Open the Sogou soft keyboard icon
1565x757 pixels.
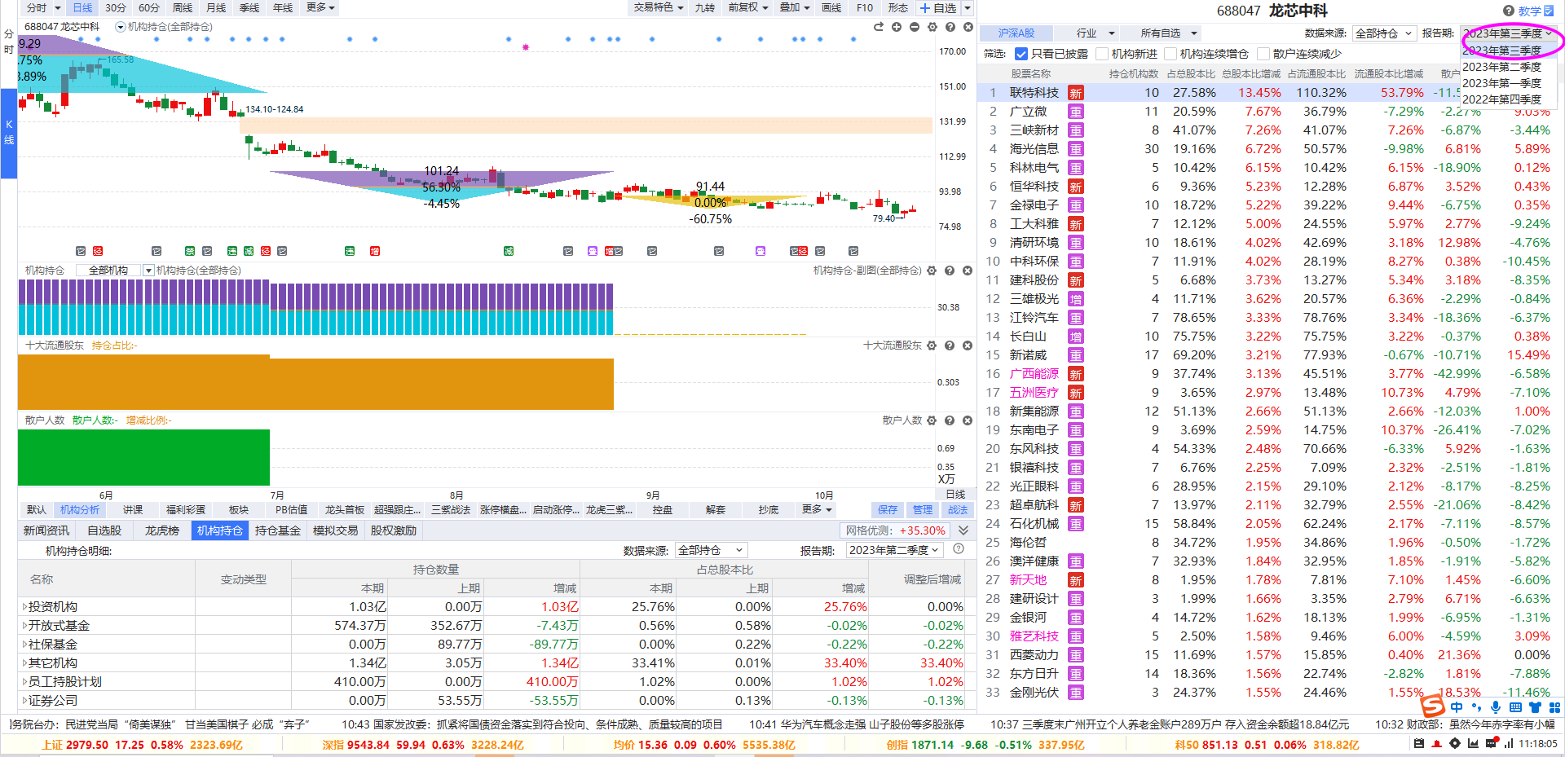[1515, 707]
